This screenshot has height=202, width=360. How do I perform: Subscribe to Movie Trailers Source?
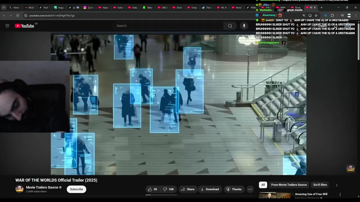click(x=76, y=189)
